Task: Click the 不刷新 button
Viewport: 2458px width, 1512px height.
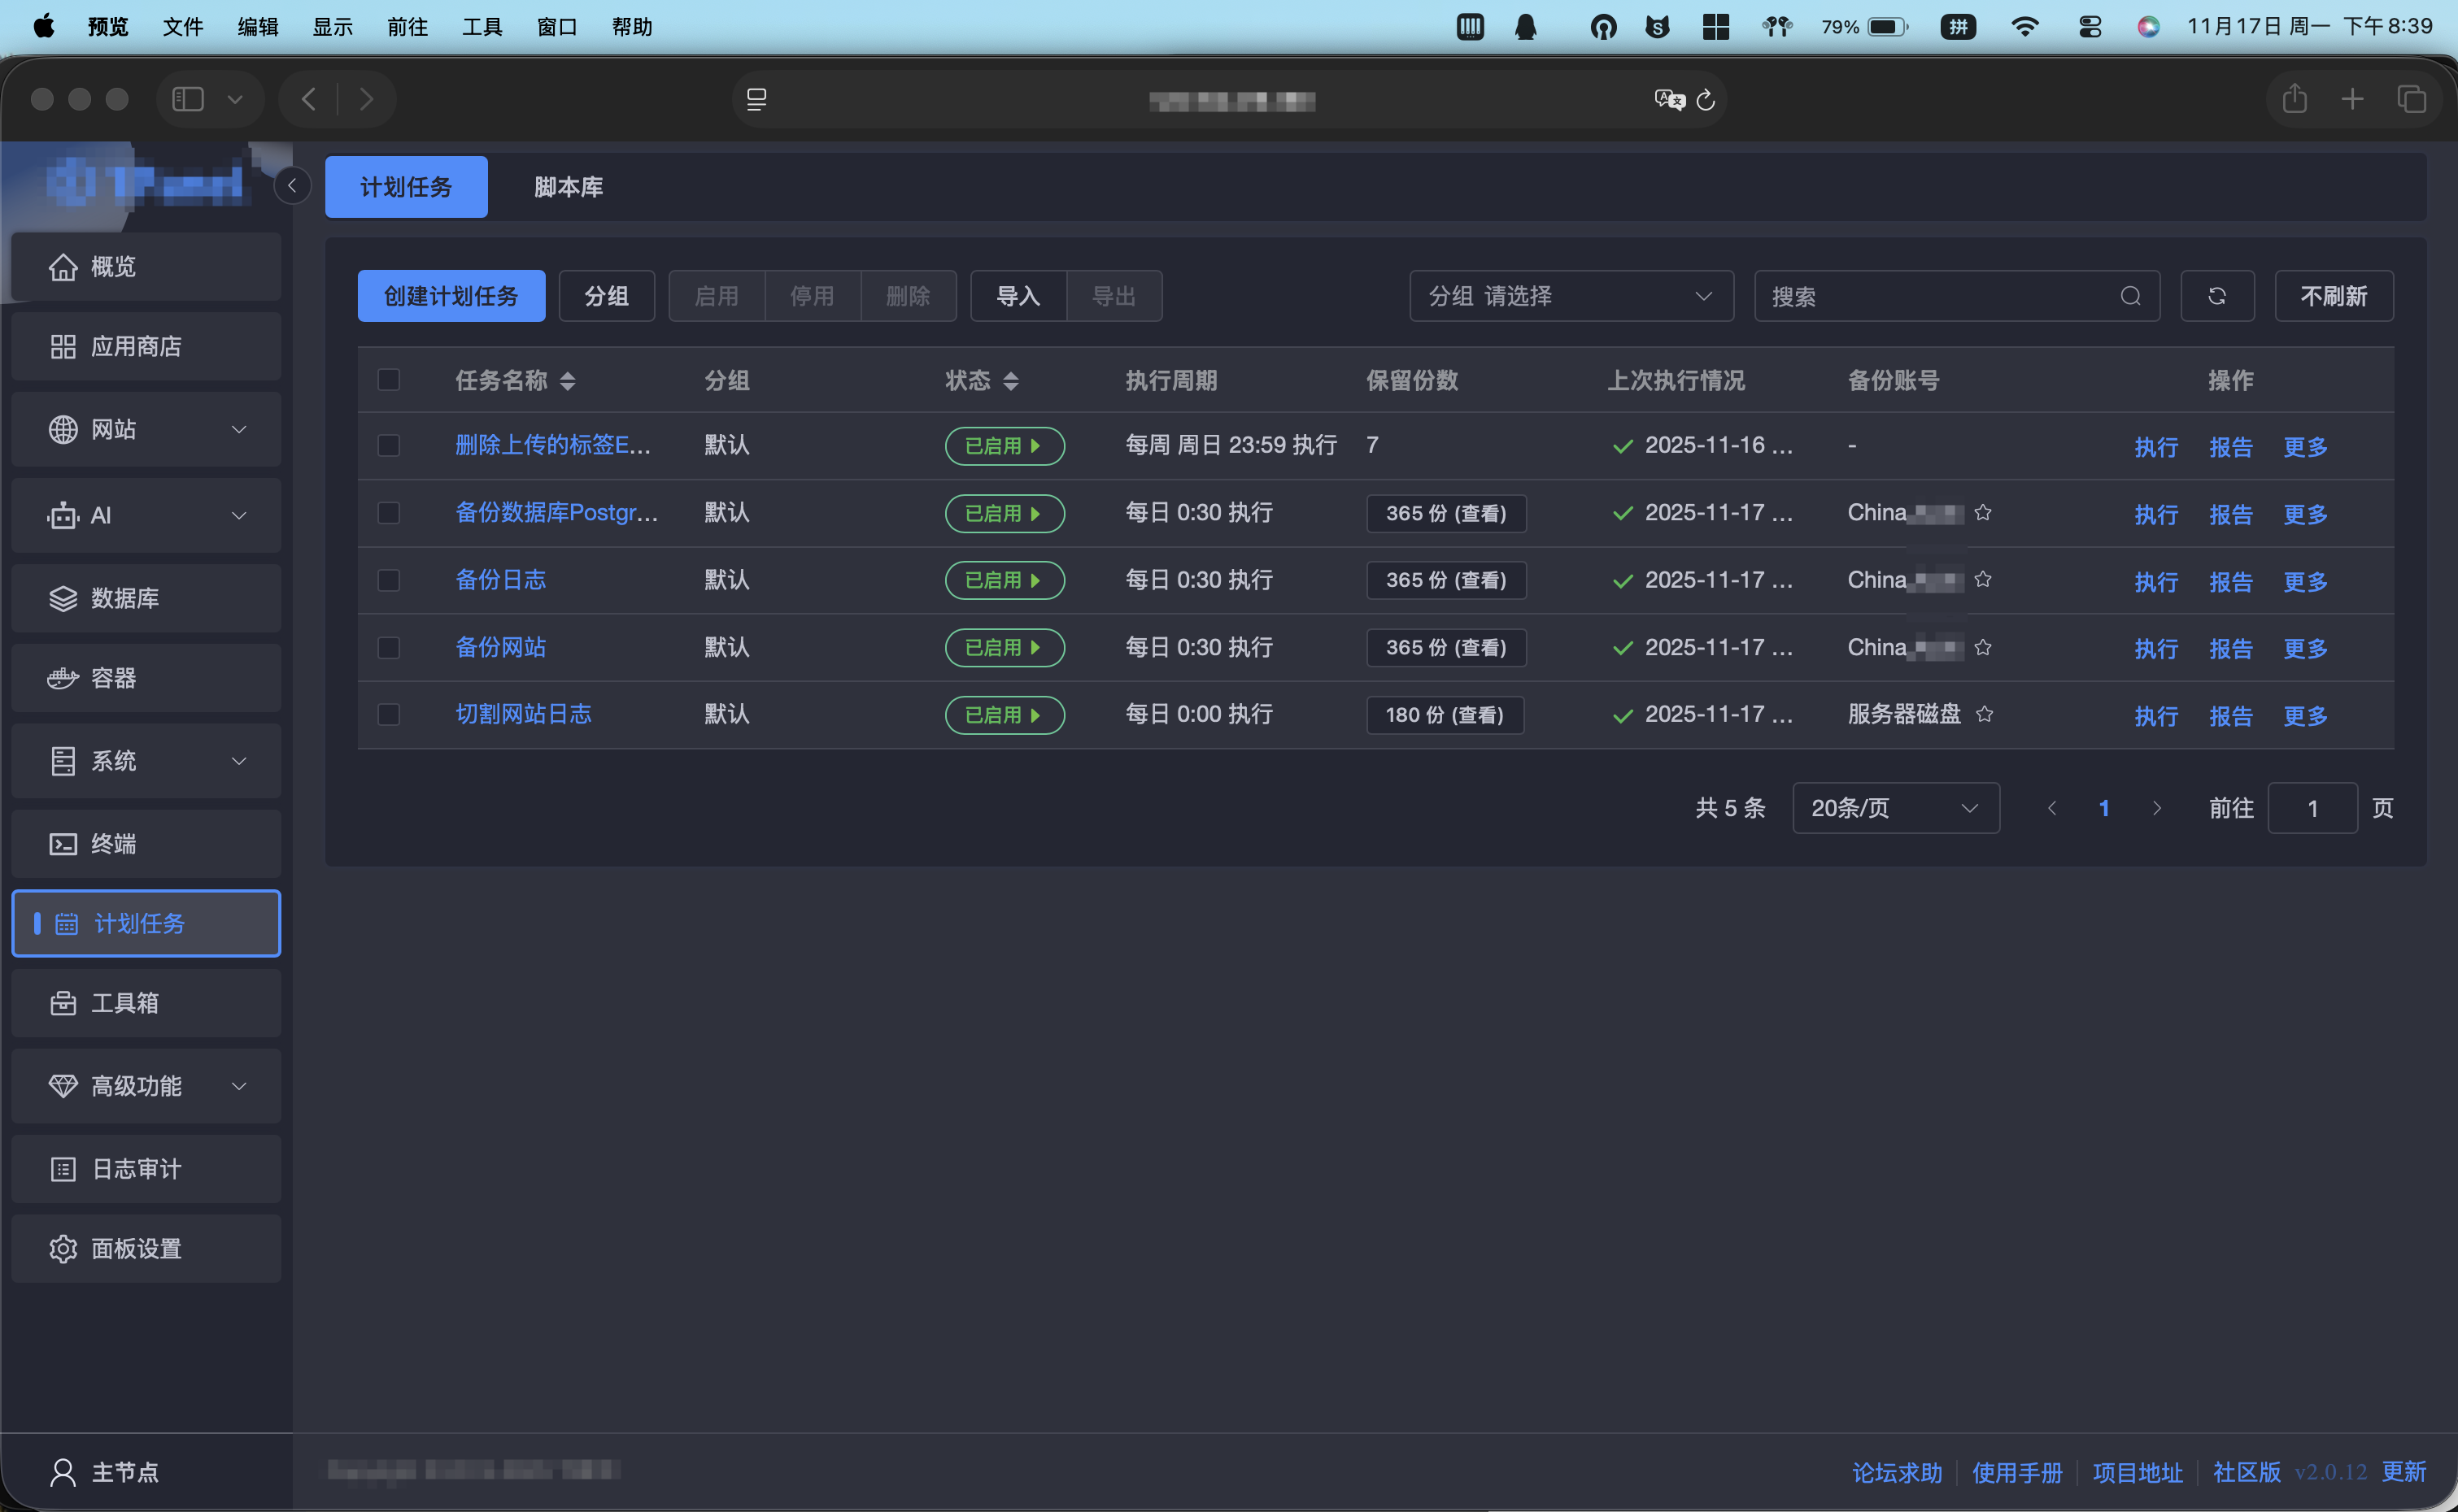Action: (x=2334, y=296)
